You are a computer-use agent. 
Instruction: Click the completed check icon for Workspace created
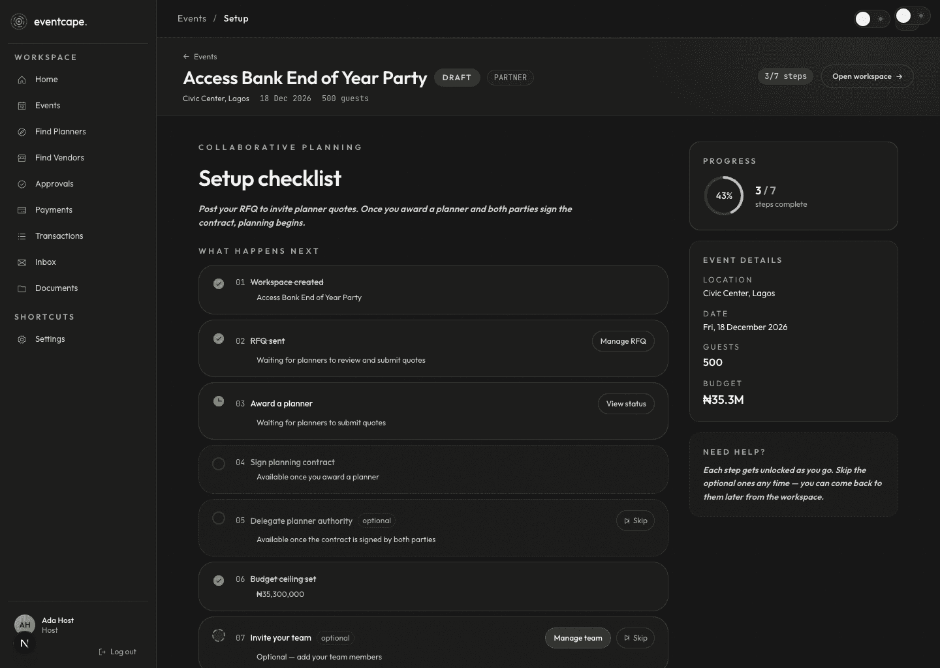click(219, 283)
